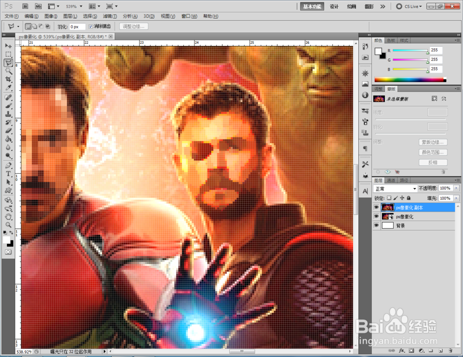Switch to the 基本功能 workspace
The height and width of the screenshot is (357, 463).
pos(312,6)
